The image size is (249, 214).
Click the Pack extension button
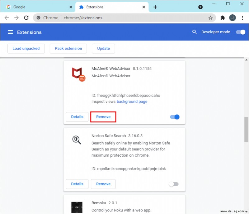68,49
